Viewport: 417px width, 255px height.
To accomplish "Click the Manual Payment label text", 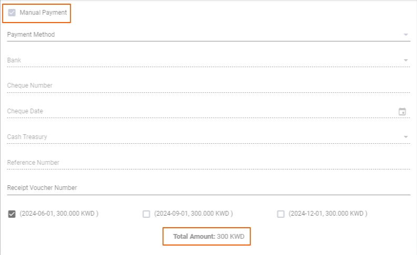I will pyautogui.click(x=43, y=13).
